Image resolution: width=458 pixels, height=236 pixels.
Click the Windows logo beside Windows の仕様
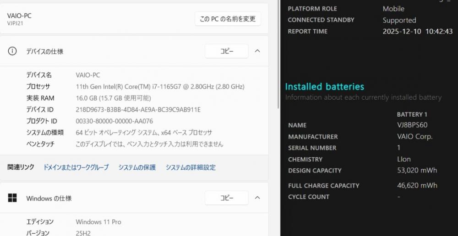[12, 198]
